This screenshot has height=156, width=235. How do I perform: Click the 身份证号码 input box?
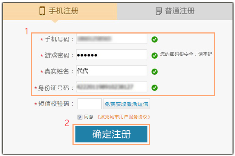click(111, 87)
